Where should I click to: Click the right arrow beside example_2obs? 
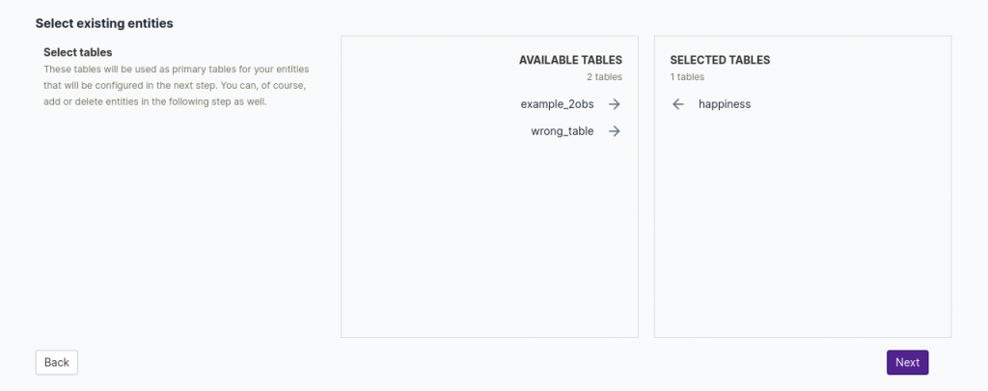coord(614,104)
